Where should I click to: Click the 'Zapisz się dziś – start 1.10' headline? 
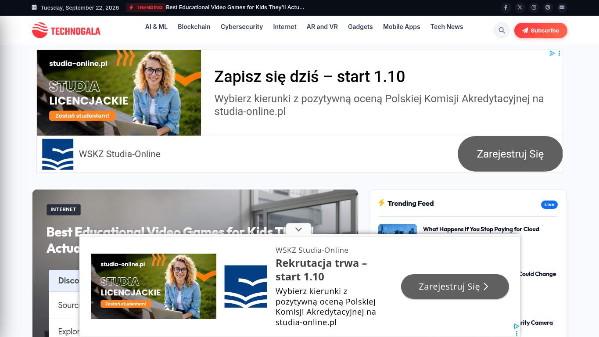coord(310,77)
